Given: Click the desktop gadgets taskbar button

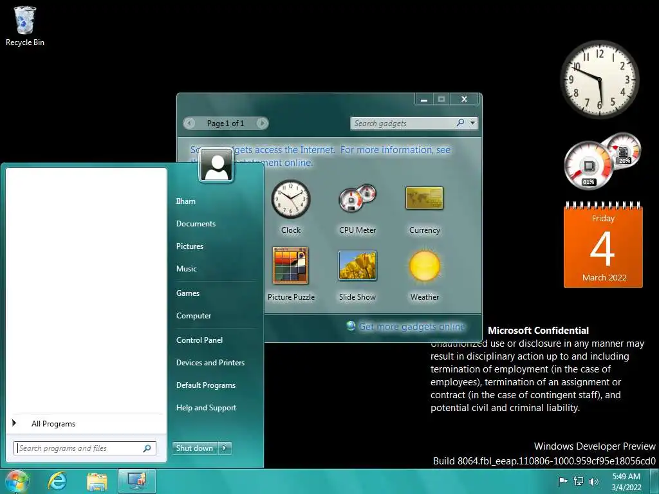Looking at the screenshot, I should coord(137,481).
